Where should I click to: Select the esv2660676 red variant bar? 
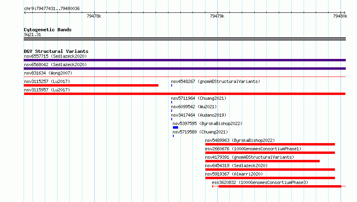point(270,153)
